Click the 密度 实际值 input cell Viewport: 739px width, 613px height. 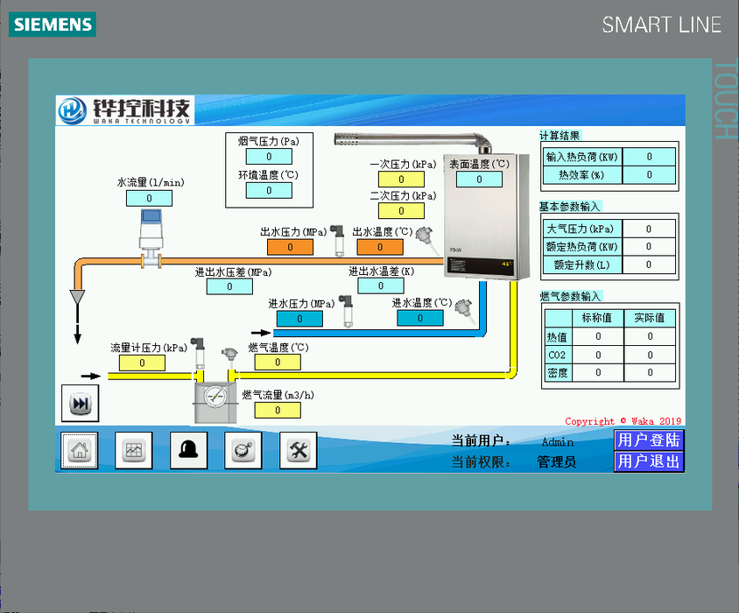pyautogui.click(x=650, y=373)
